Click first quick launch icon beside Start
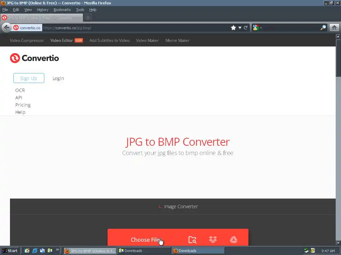341x255 pixels. tap(27, 251)
